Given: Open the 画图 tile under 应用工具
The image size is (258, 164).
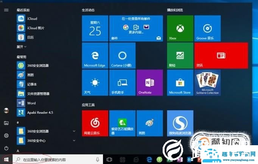Looking at the screenshot, I should click(x=150, y=123).
